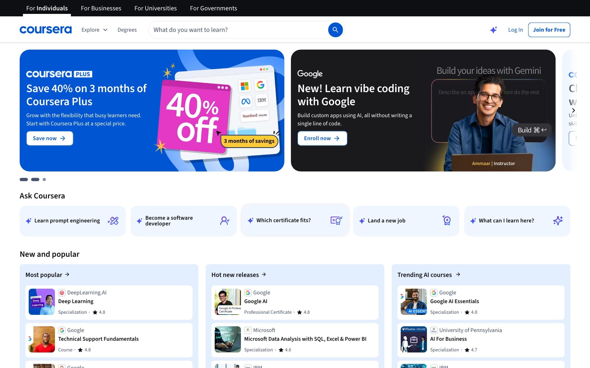Click the second carousel indicator dot
590x368 pixels.
pos(35,179)
